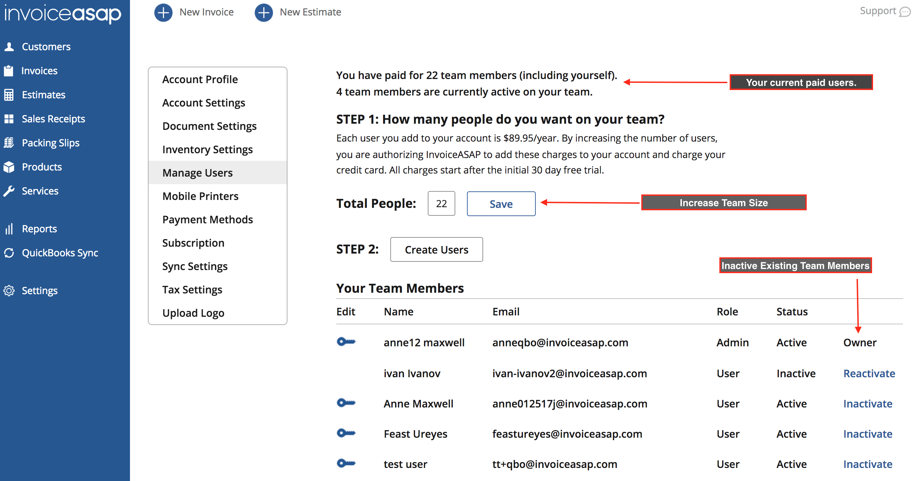Image resolution: width=914 pixels, height=481 pixels.
Task: Open Payment Methods settings menu item
Action: (207, 220)
